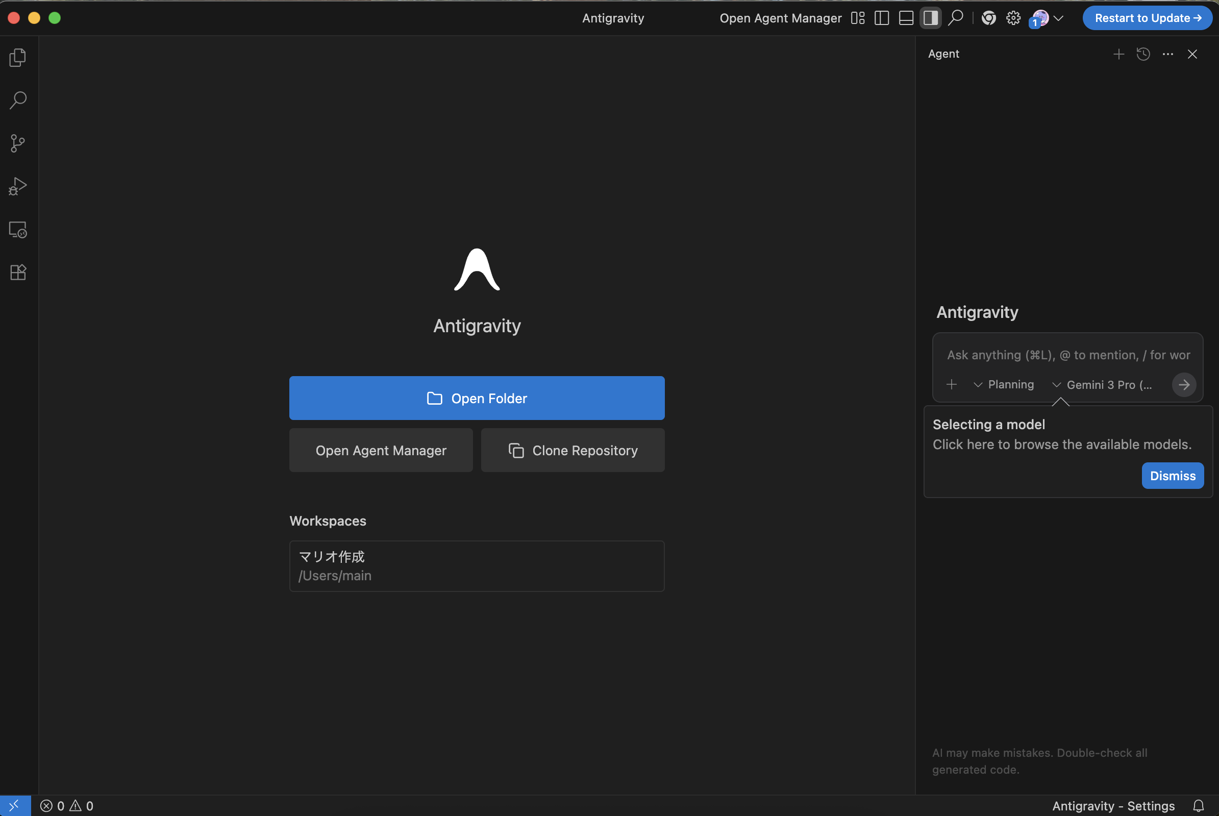The image size is (1219, 816).
Task: Click the Chrome browser icon in title bar
Action: [988, 18]
